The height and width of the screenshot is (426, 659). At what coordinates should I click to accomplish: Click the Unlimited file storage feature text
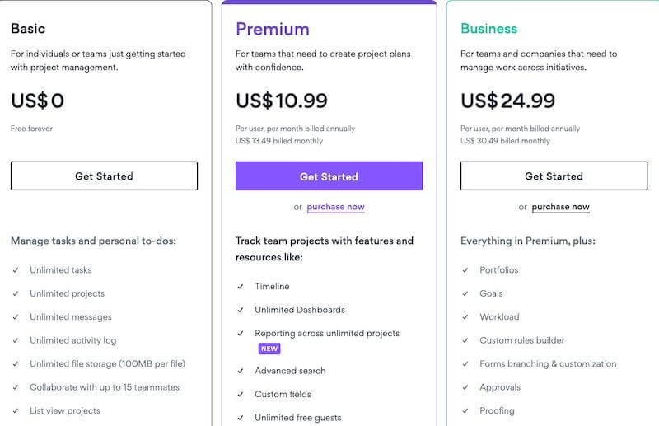pyautogui.click(x=108, y=363)
